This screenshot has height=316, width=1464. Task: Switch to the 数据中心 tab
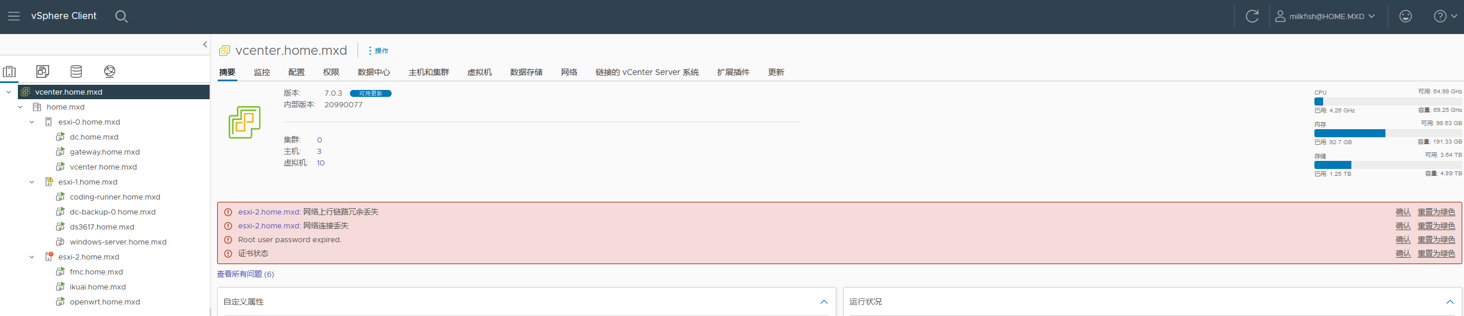(x=374, y=72)
